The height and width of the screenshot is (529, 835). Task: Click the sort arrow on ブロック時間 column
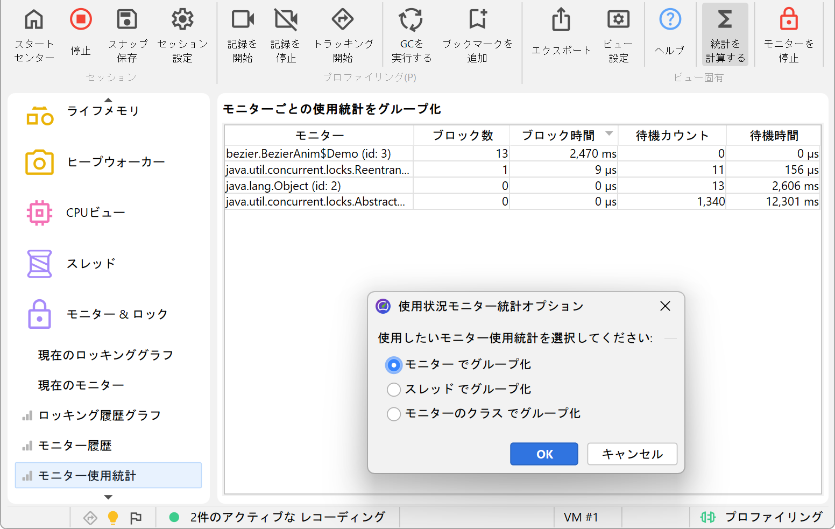pyautogui.click(x=609, y=134)
